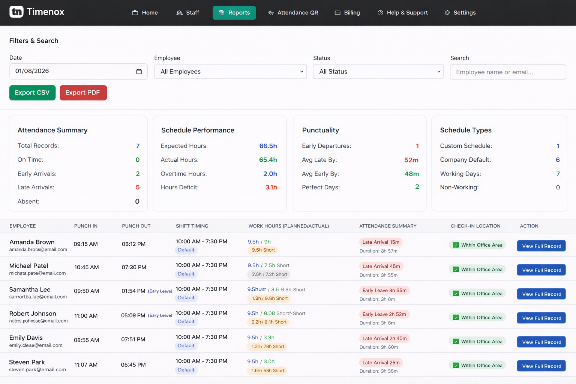The image size is (576, 384).
Task: Switch to the Reports tab
Action: (x=234, y=12)
